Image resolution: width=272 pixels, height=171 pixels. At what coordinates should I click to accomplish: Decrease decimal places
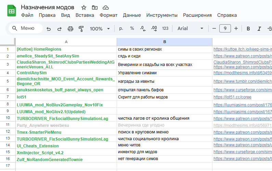click(143, 28)
